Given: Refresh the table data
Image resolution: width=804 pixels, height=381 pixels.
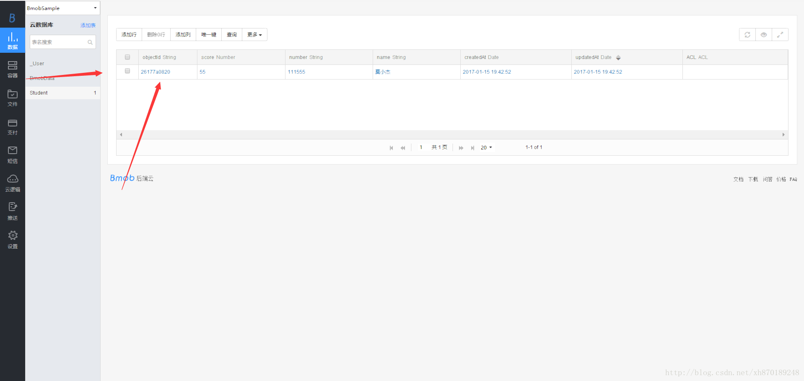Looking at the screenshot, I should [x=747, y=35].
